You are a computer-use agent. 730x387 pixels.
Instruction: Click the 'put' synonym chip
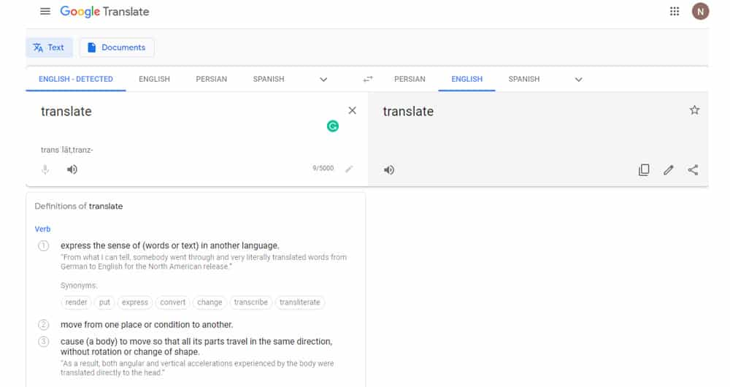[104, 302]
